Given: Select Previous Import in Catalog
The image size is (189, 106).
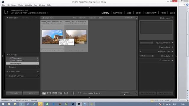Looking at the screenshot, I should pyautogui.click(x=23, y=64).
